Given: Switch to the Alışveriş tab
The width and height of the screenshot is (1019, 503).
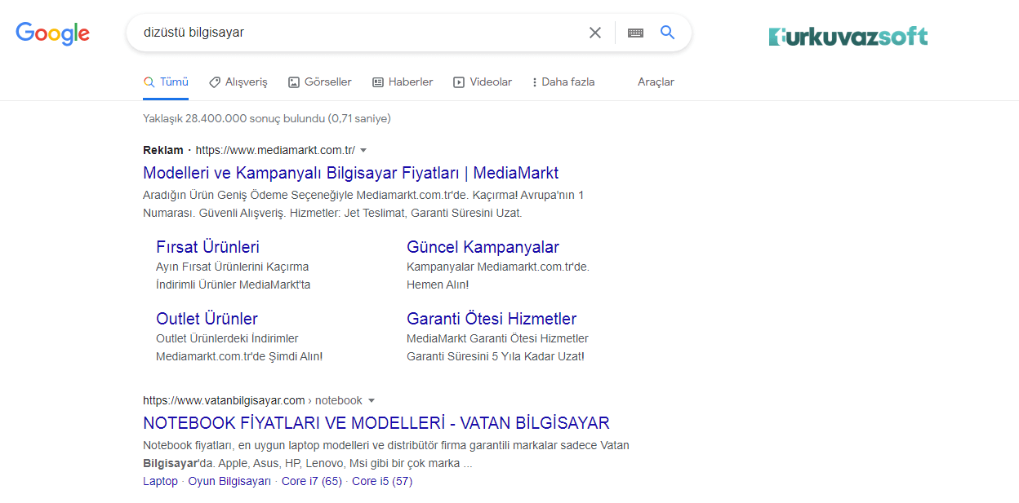Looking at the screenshot, I should tap(238, 82).
